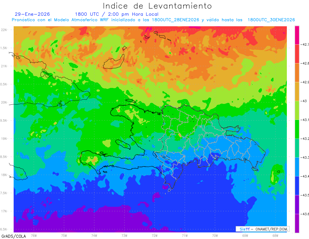This screenshot has height=239, width=309.
Task: Click the '1800UTC_28ENE2026' initialization timestamp
Action: coord(175,20)
